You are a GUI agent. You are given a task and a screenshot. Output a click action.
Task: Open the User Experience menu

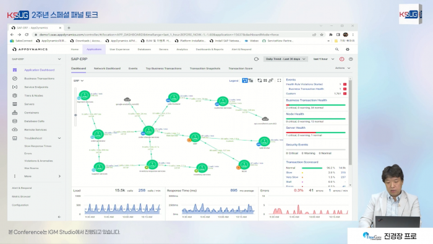[x=119, y=50]
